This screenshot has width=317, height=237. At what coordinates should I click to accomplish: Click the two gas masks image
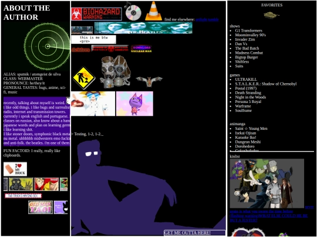tap(115, 72)
